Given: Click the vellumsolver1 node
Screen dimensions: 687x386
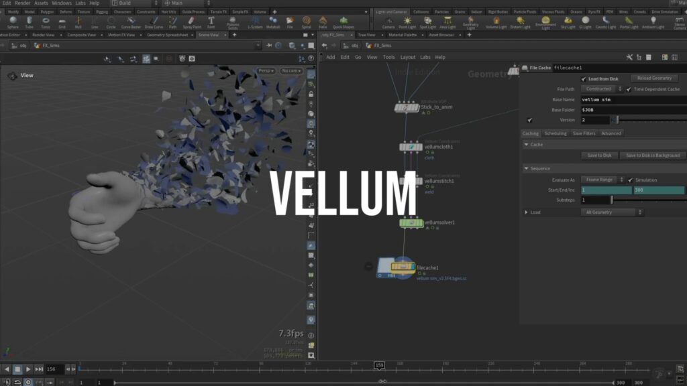Looking at the screenshot, I should click(411, 222).
